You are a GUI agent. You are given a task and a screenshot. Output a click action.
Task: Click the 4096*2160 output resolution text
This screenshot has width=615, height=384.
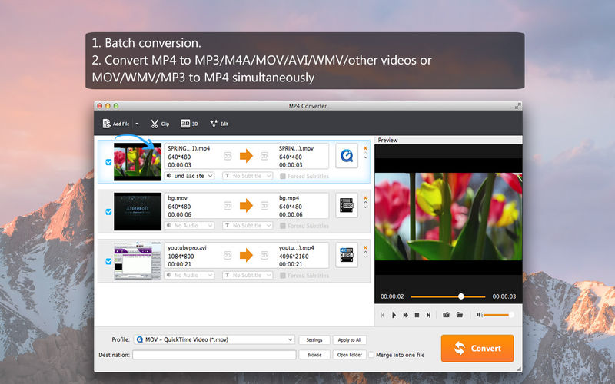(x=294, y=257)
